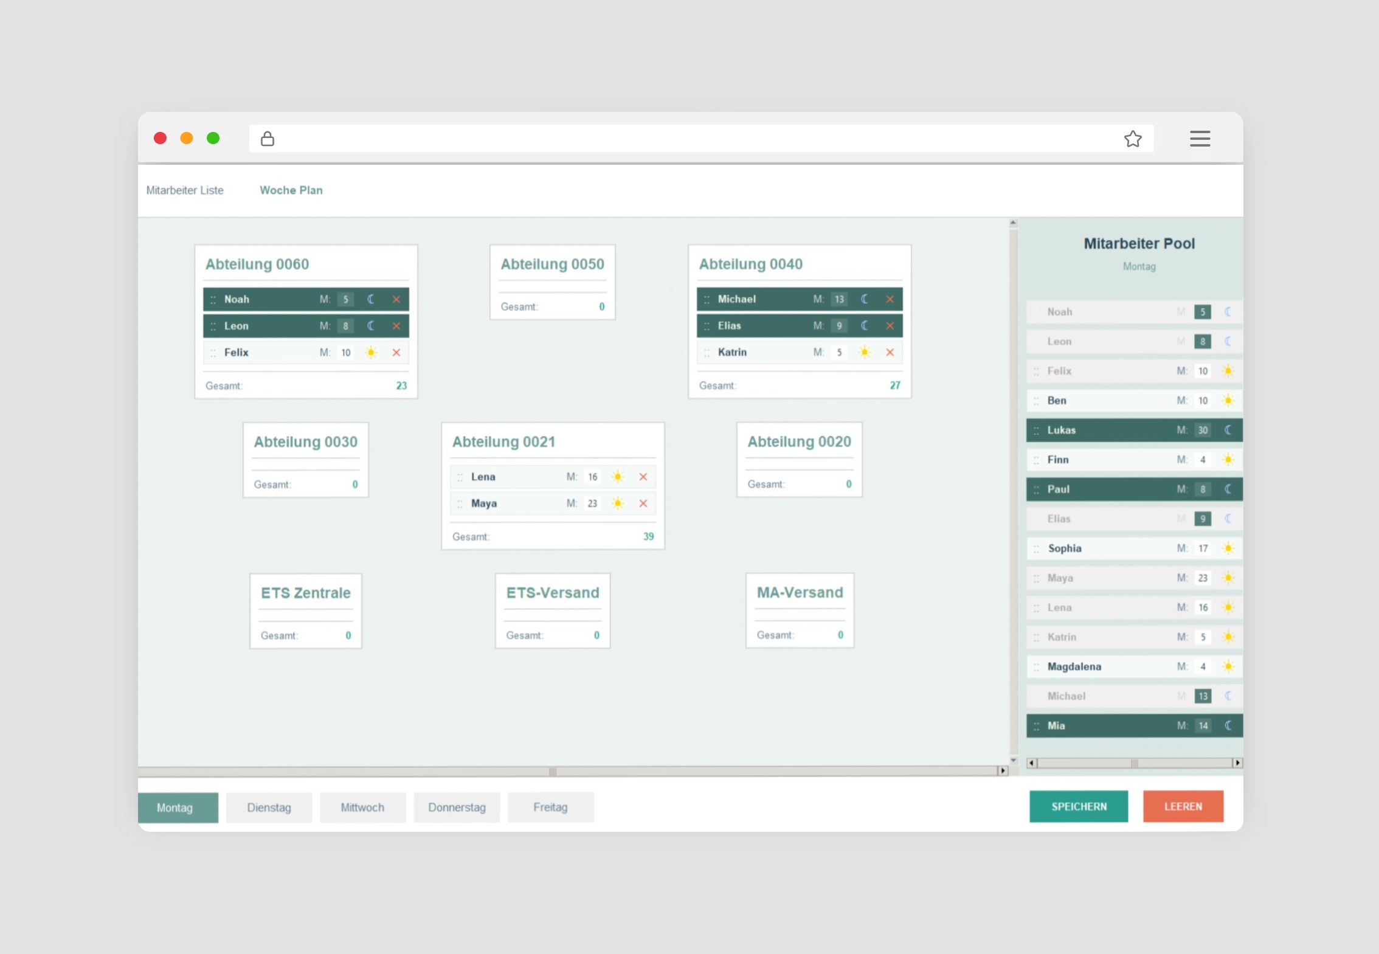Viewport: 1379px width, 954px height.
Task: Click Ben's sun icon in Mitarbeiter Pool
Action: pos(1228,401)
